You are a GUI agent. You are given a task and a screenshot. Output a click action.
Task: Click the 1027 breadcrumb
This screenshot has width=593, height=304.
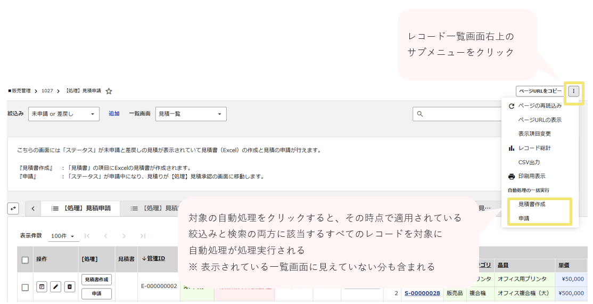click(47, 91)
